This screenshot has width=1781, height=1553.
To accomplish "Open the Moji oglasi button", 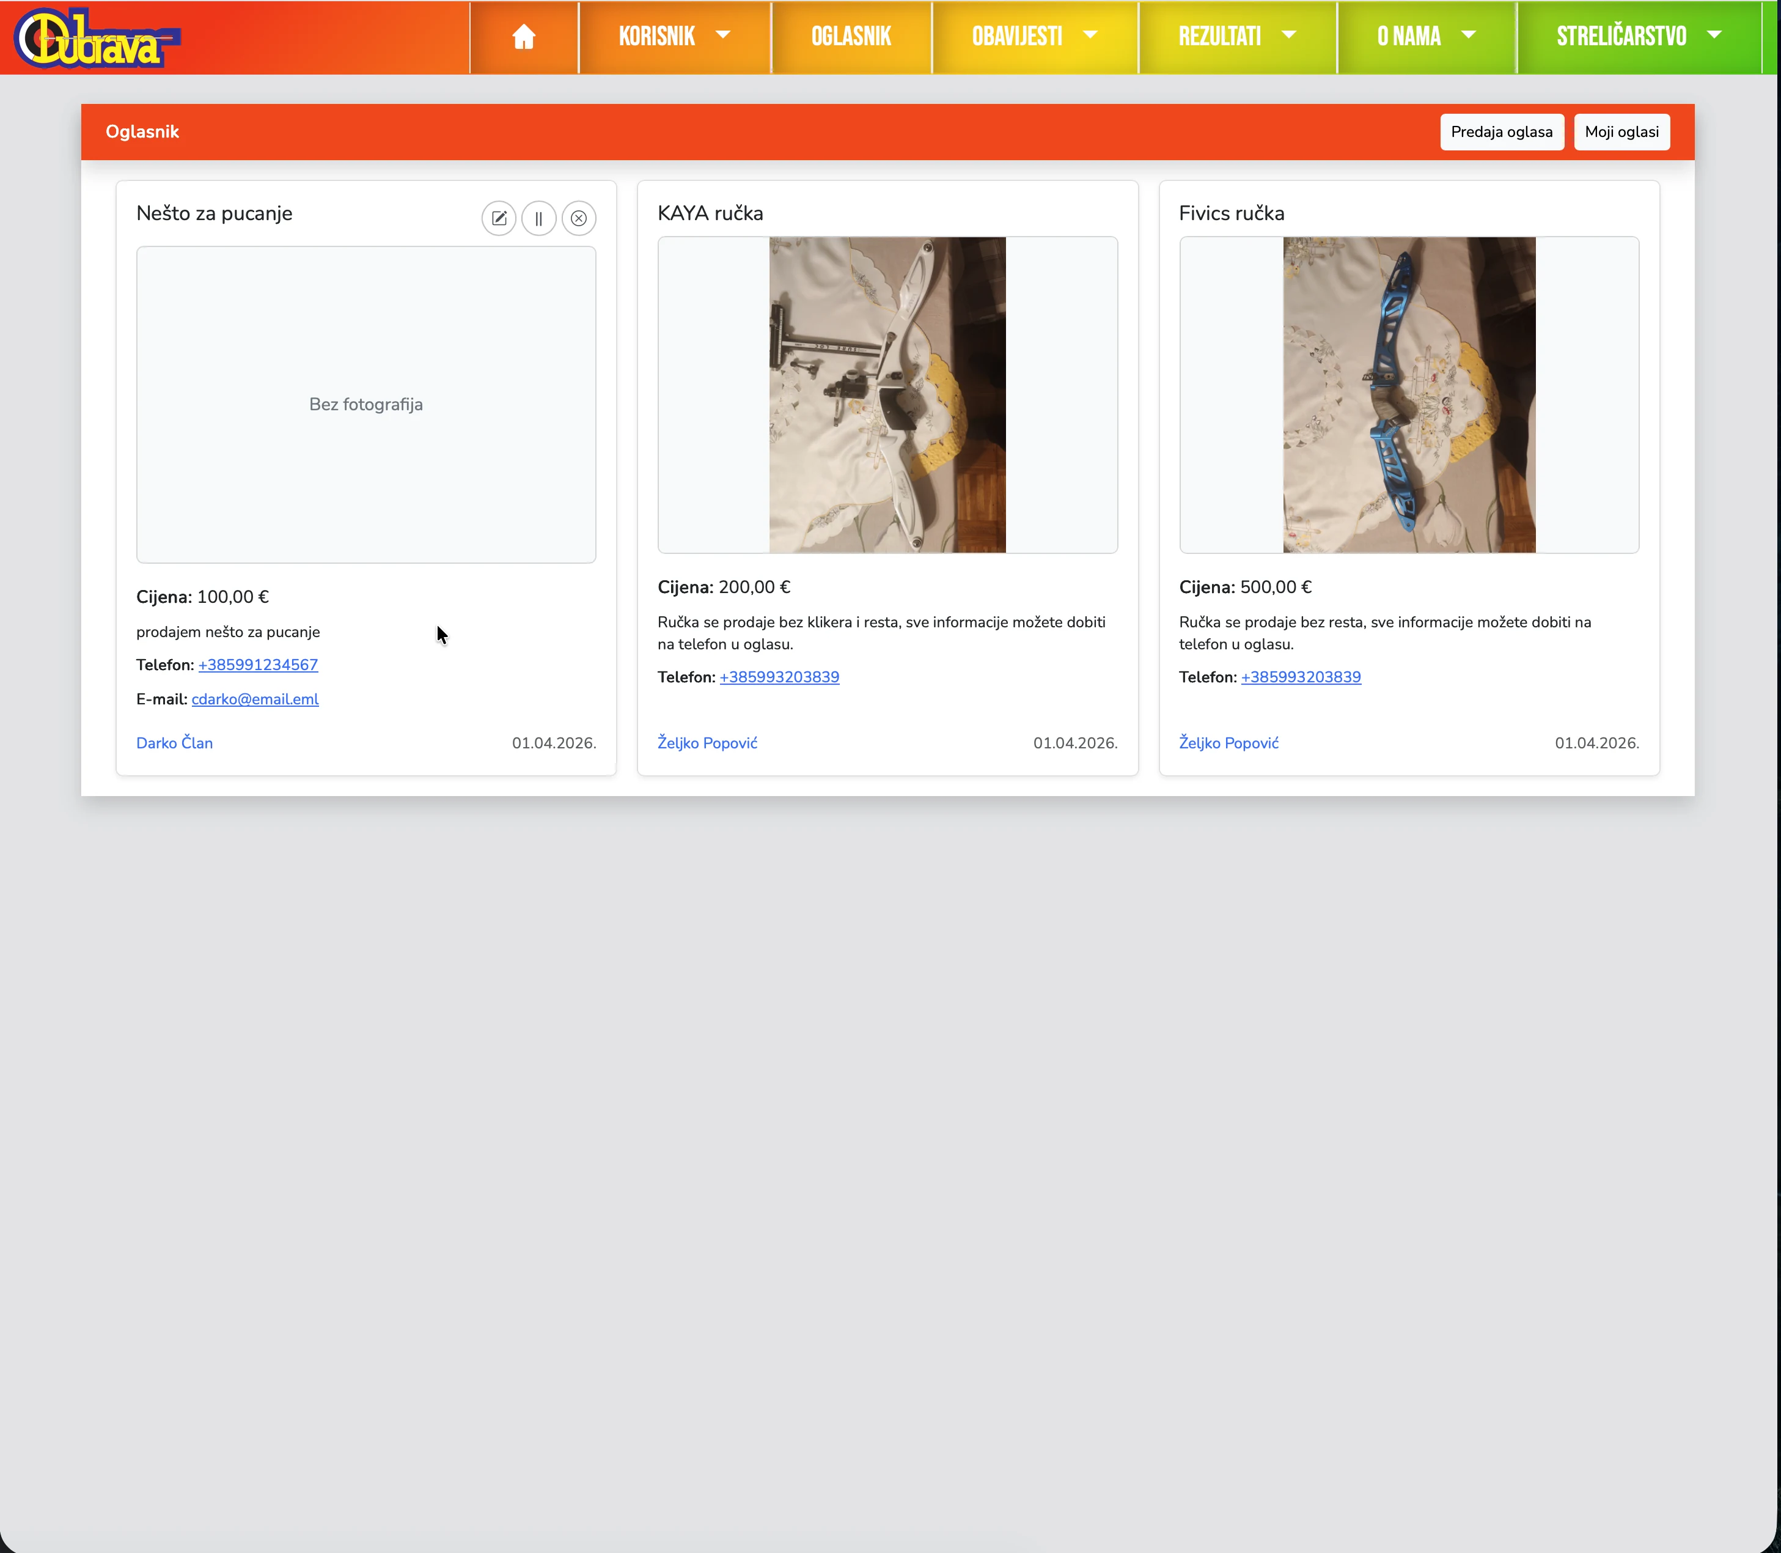I will coord(1621,131).
